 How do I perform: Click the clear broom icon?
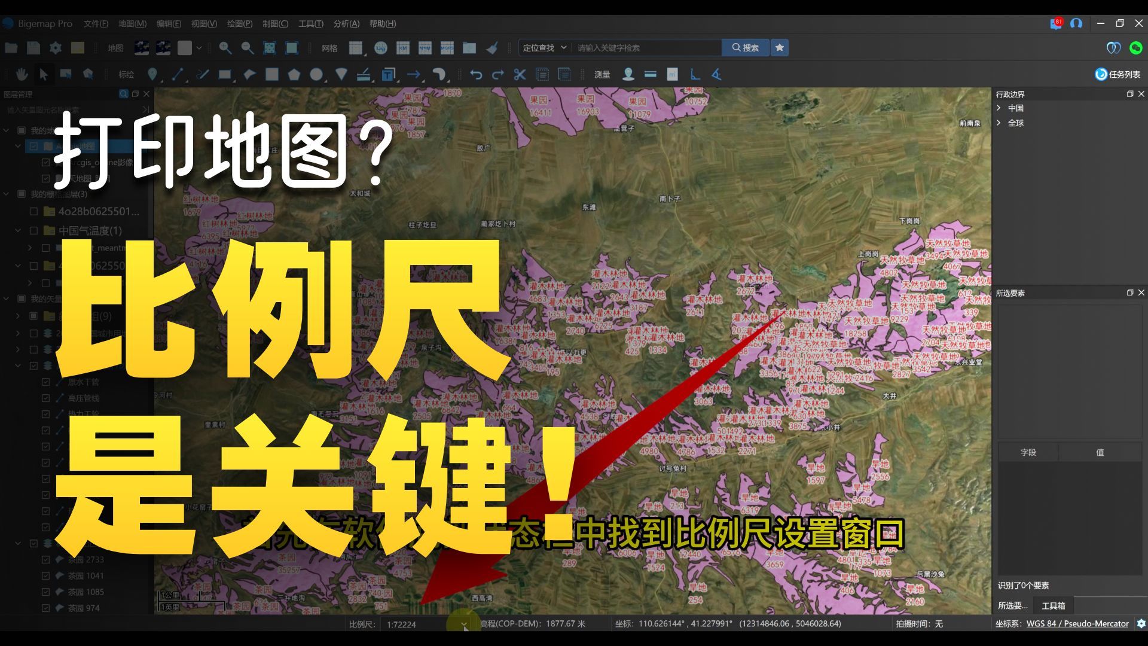(x=491, y=48)
